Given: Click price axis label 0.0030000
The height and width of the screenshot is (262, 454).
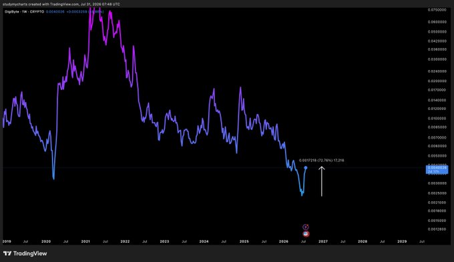Looking at the screenshot, I should (437, 183).
